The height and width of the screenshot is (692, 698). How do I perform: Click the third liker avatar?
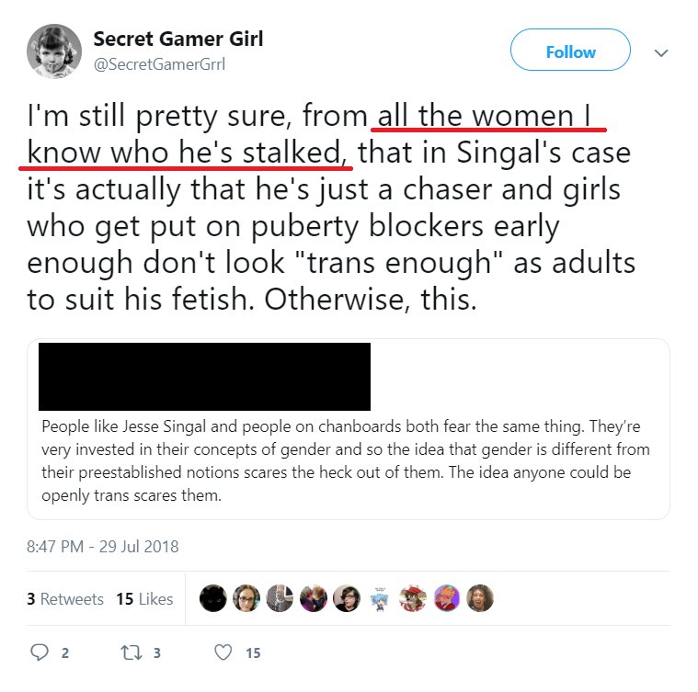coord(280,598)
